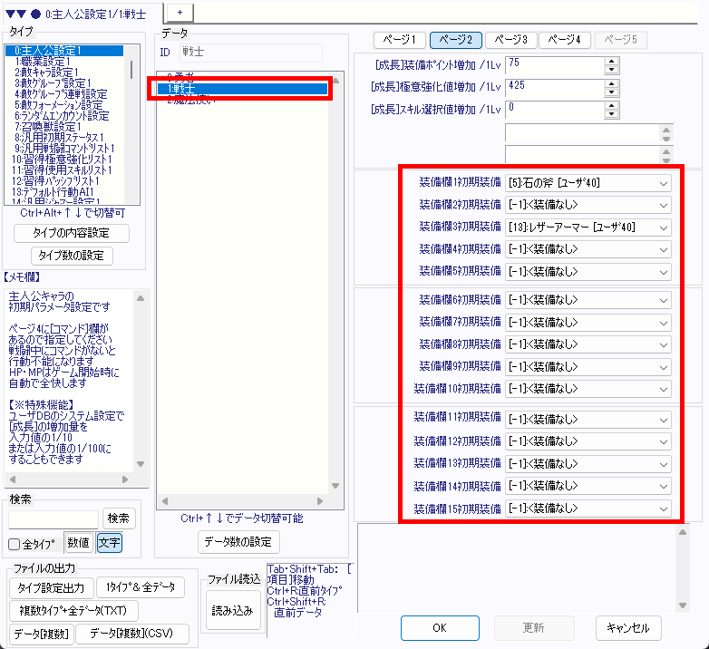Click the 読み込み file import button
The width and height of the screenshot is (709, 649).
(232, 610)
